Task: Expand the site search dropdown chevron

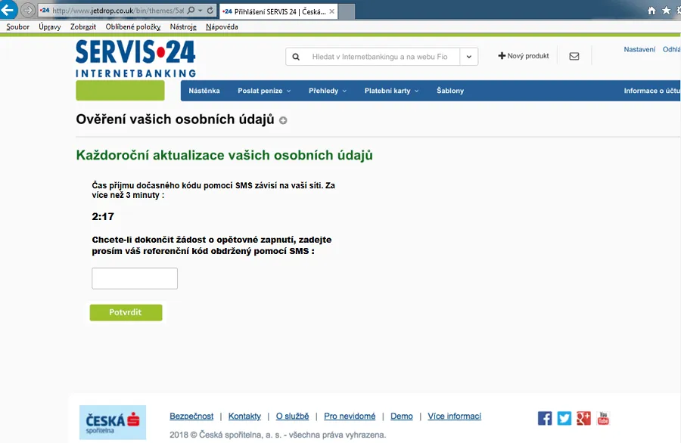Action: (x=469, y=57)
